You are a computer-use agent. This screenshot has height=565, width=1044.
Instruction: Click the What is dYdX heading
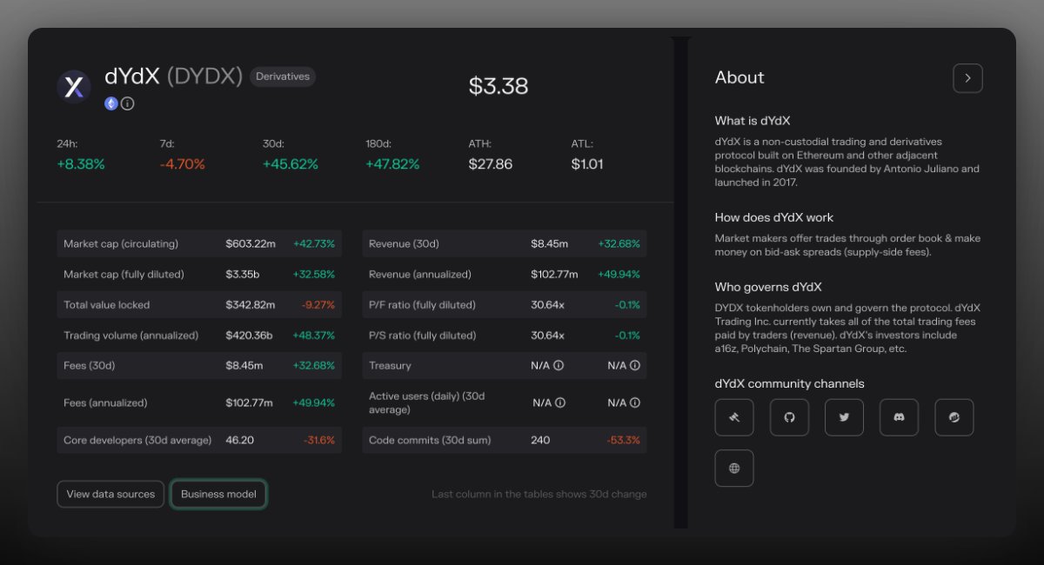point(753,121)
